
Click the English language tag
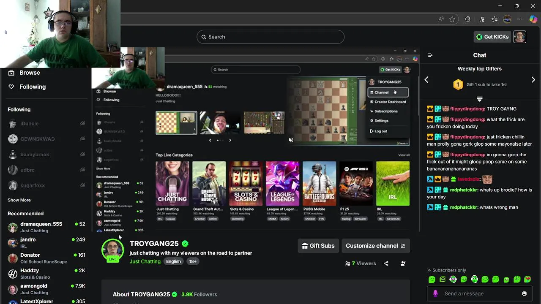tap(173, 261)
